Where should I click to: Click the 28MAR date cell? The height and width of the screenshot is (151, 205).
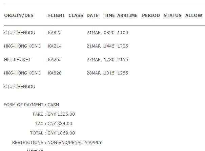pos(94,73)
